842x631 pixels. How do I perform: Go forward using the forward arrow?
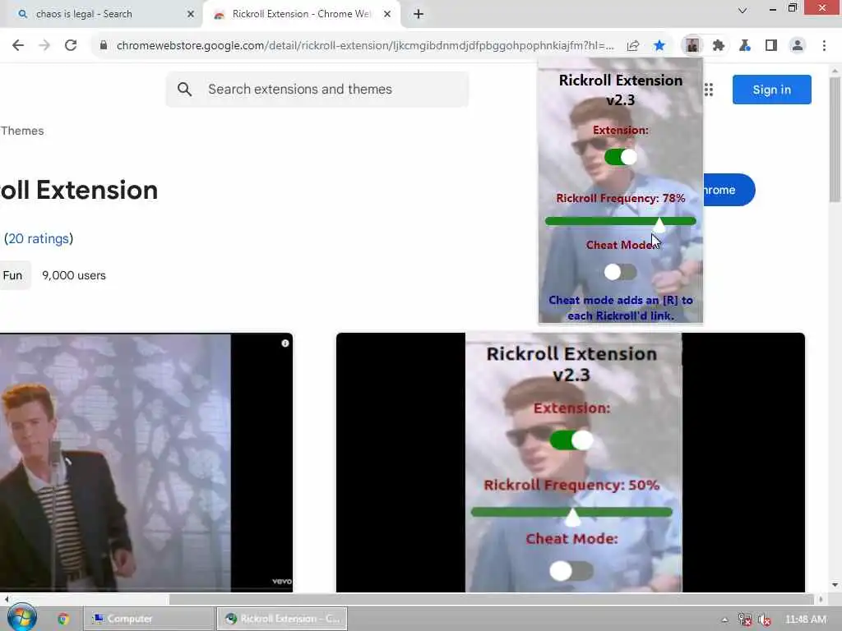pos(44,46)
